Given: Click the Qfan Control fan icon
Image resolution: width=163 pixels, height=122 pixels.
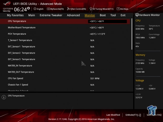Looking at the screenshot, I should pos(68,9).
